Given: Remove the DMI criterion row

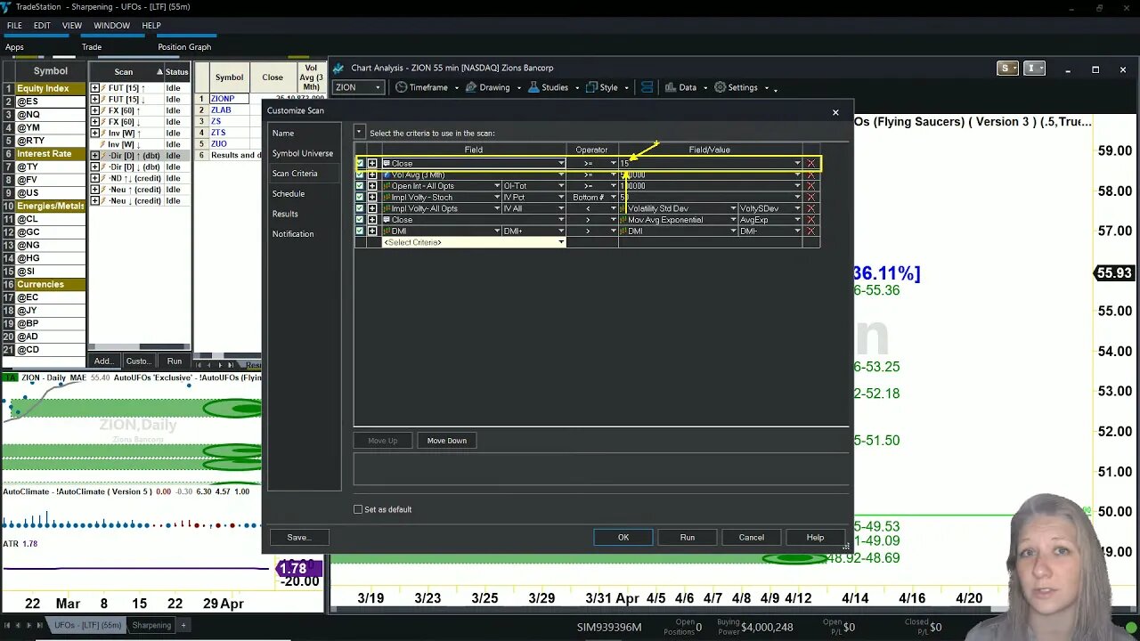Looking at the screenshot, I should pyautogui.click(x=810, y=231).
